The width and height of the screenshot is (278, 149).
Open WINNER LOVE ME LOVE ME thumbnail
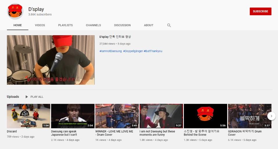click(x=117, y=116)
